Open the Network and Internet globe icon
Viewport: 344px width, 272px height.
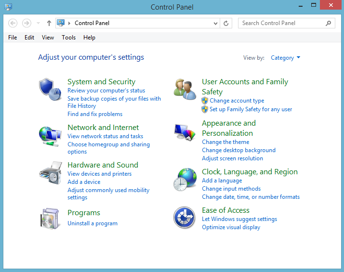point(50,136)
